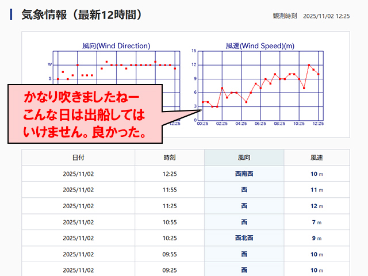Click the 西北西 wind direction cell
Screen dimensions: 368x276
pyautogui.click(x=244, y=238)
